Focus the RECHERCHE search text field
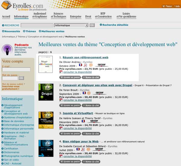Viewport: 181px width, 166px height. [x=37, y=25]
